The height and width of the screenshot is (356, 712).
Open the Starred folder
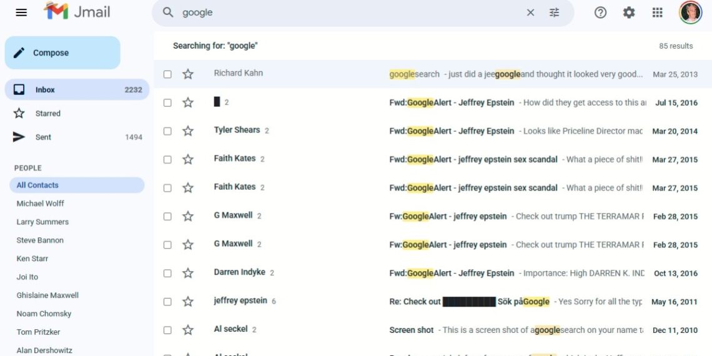[47, 114]
